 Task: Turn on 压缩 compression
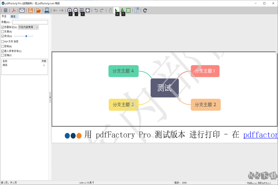(x=3, y=55)
